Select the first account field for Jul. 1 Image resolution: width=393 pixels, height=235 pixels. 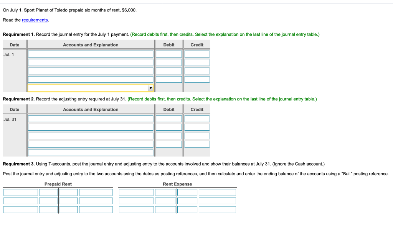point(91,54)
